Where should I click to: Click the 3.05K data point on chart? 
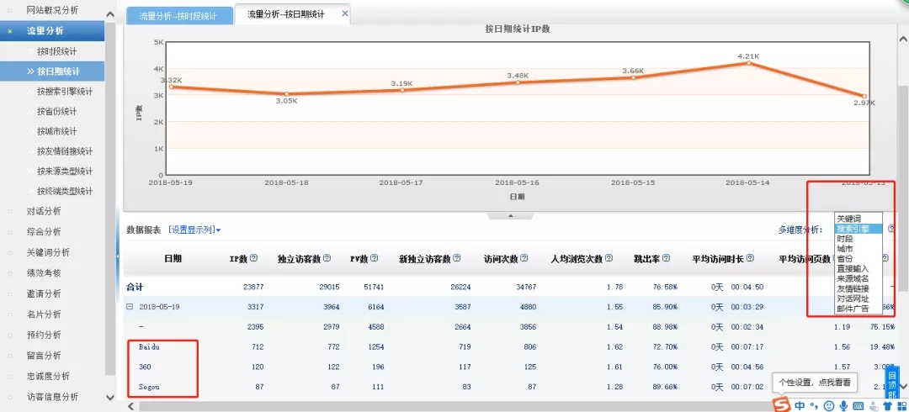(x=286, y=94)
